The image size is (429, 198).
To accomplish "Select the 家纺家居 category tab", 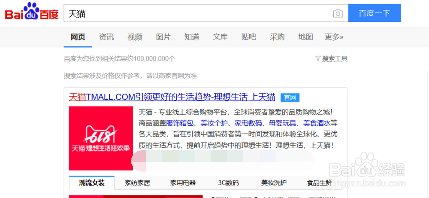I will pos(137,183).
